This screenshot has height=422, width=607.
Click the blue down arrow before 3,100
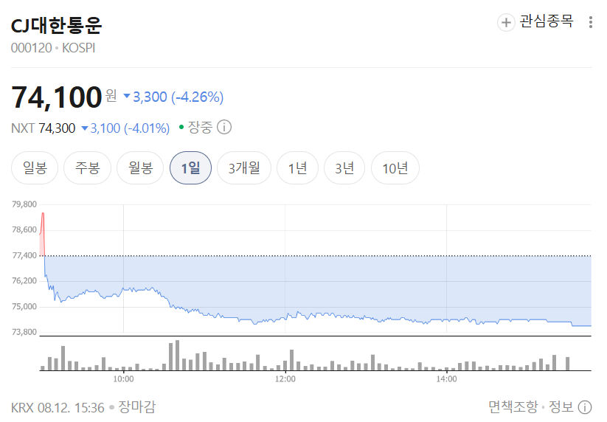point(84,128)
